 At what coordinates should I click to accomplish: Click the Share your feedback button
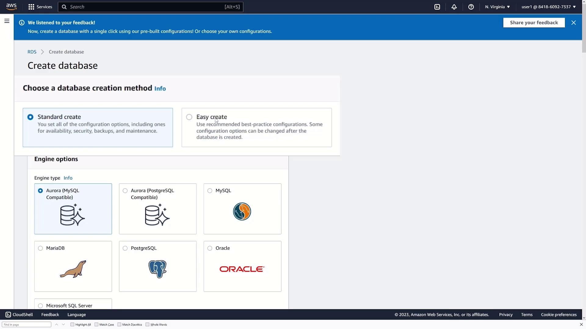coord(534,23)
